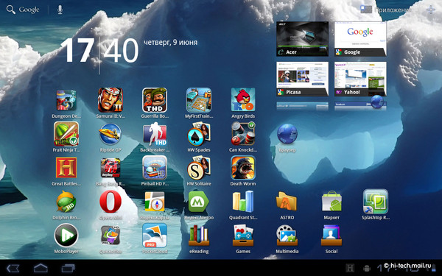Open the Dungeon Defenders game

[x=66, y=101]
